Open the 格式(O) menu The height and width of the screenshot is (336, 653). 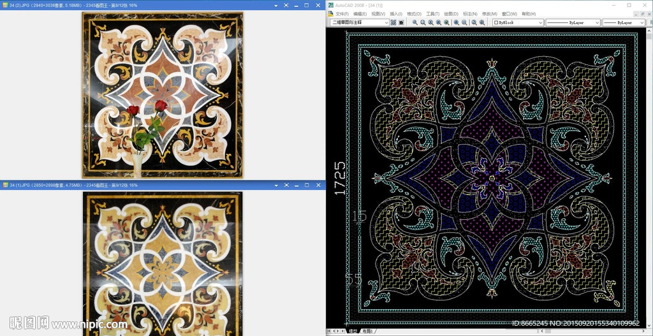[x=414, y=14]
